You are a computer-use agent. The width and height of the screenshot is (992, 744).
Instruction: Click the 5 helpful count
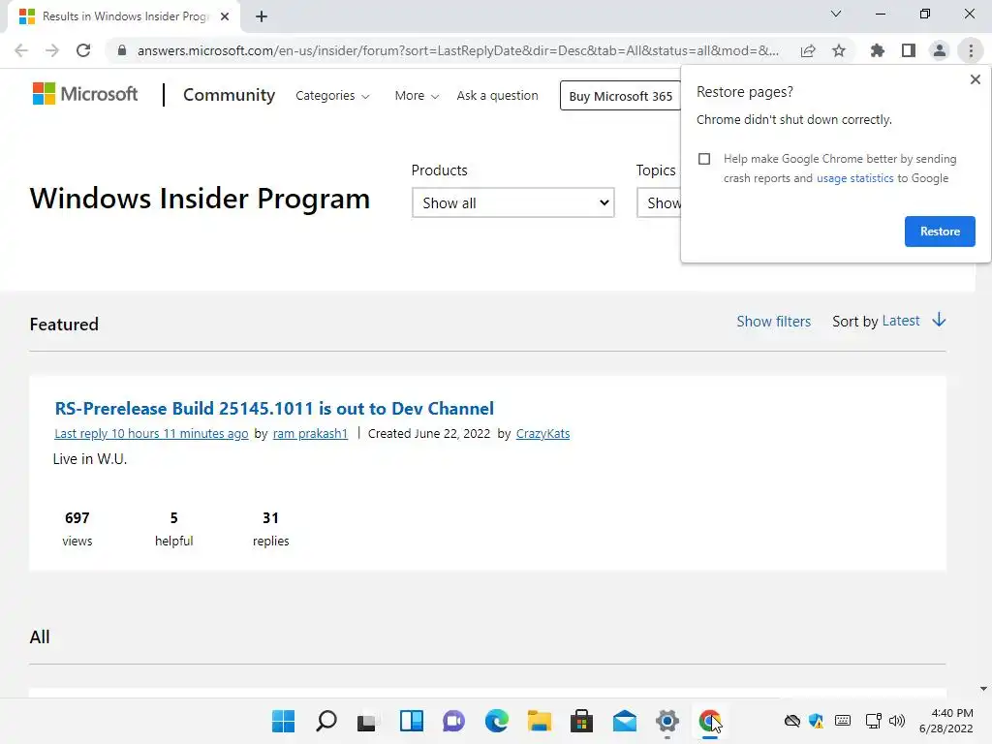(174, 529)
